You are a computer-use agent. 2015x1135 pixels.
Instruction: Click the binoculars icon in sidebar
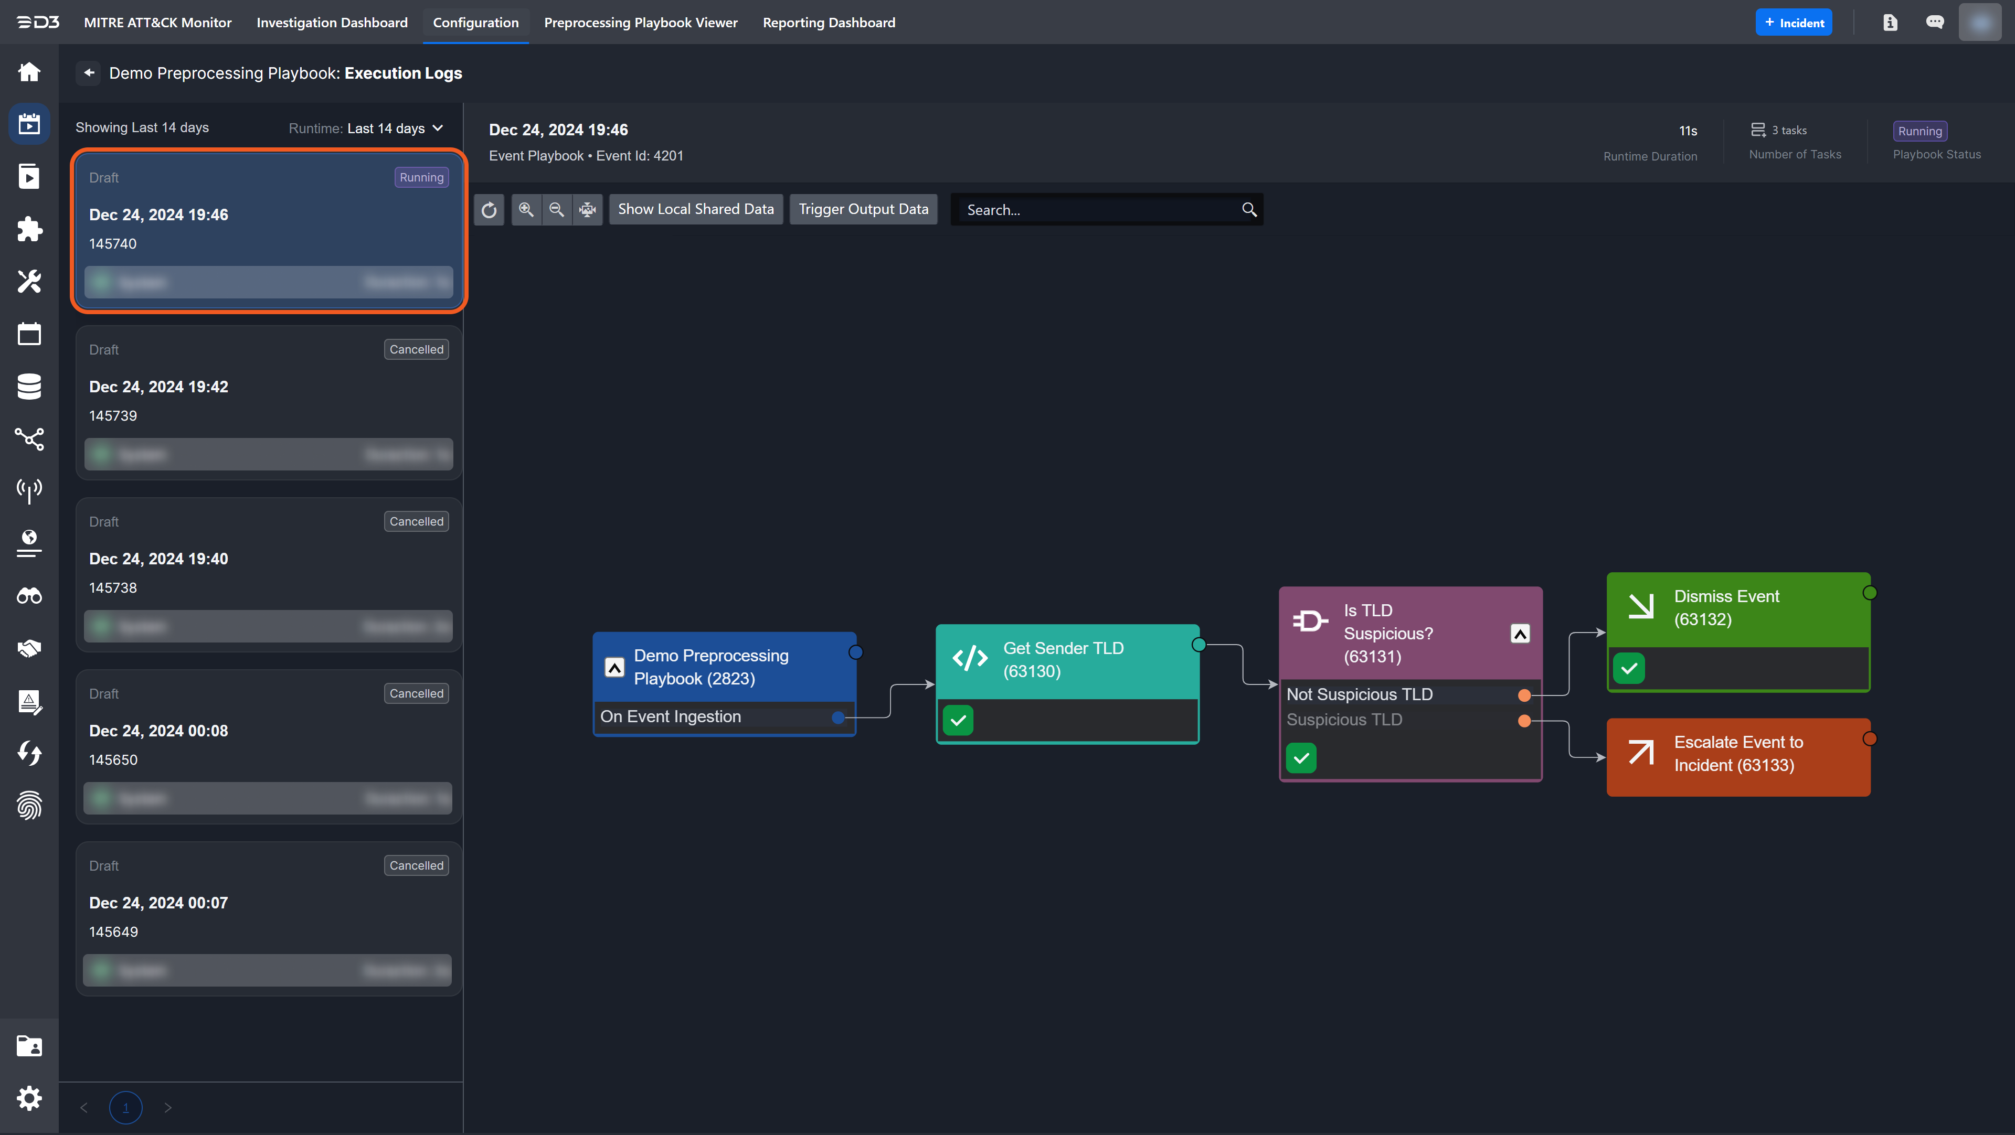[29, 596]
